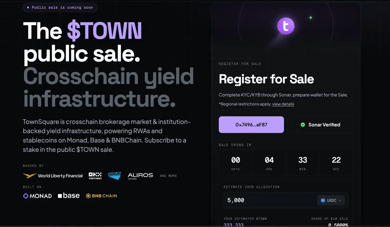390x227 pixels.
Task: Open the USDC currency dropdown
Action: pos(331,200)
